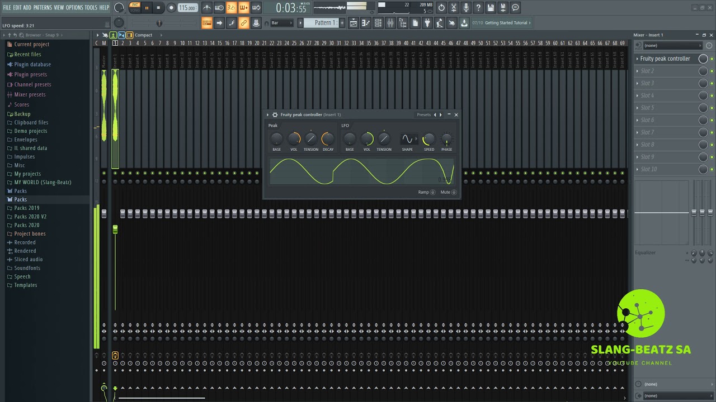Click the save project icon
The width and height of the screenshot is (716, 402).
point(491,8)
